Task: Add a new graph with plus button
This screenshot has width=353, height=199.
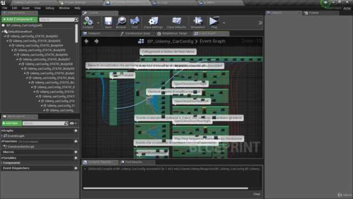Action: point(76,130)
